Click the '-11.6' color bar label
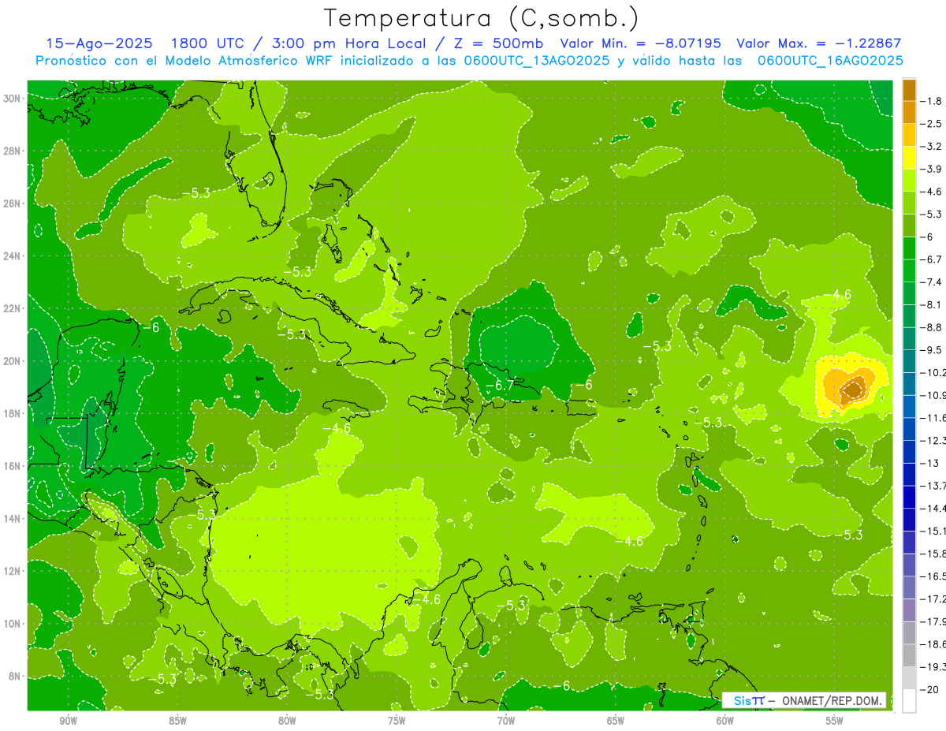Image resolution: width=946 pixels, height=731 pixels. (x=933, y=418)
